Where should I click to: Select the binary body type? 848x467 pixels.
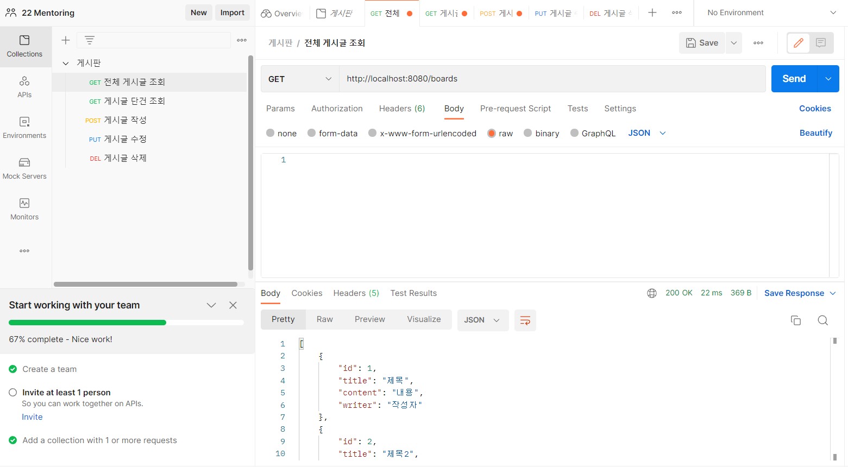[x=527, y=133]
